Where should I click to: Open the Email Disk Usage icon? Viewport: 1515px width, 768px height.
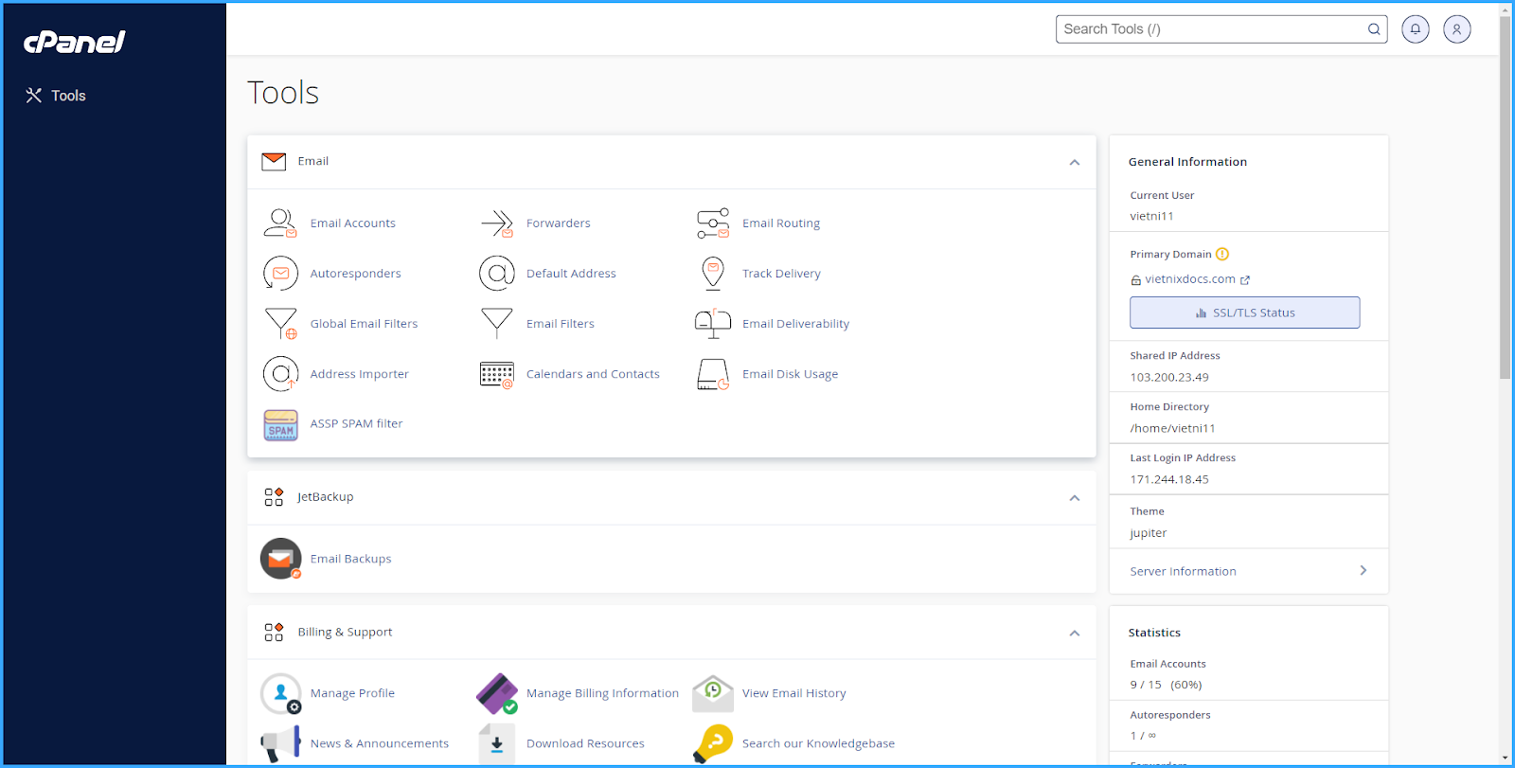click(x=713, y=374)
